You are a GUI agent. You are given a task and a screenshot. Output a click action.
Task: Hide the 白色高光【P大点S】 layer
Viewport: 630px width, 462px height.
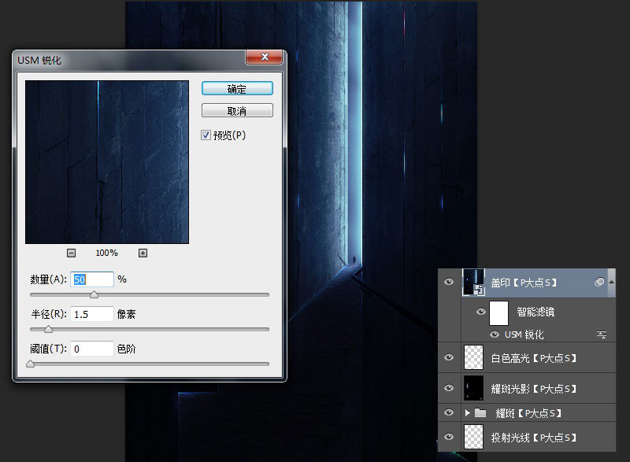tap(449, 357)
